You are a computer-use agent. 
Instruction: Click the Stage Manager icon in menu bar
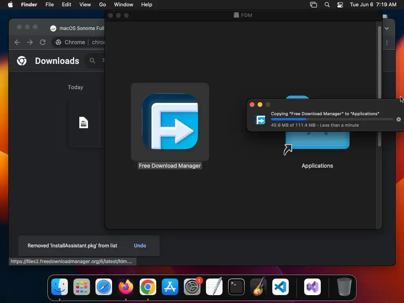[x=313, y=5]
